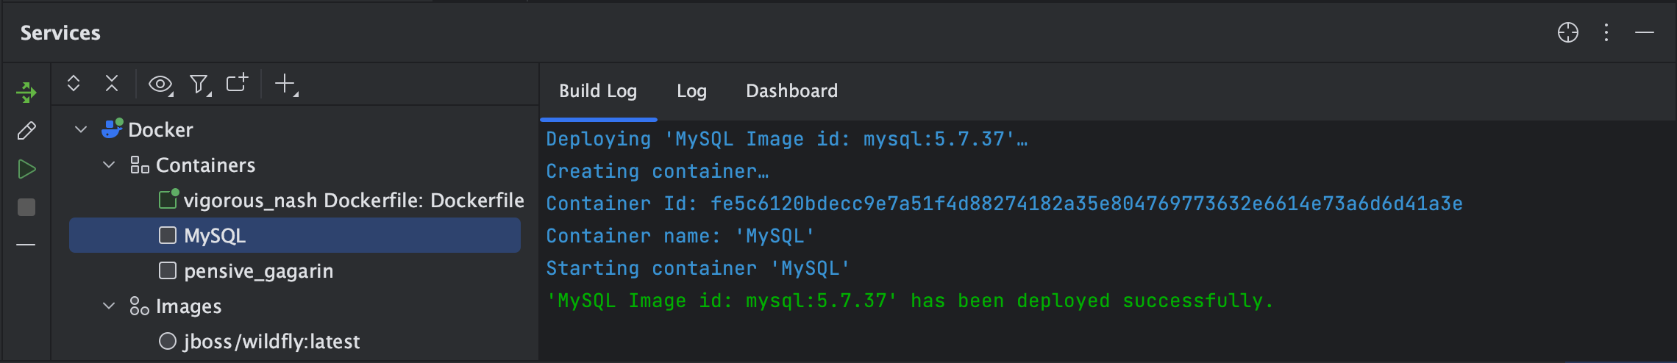The height and width of the screenshot is (363, 1677).
Task: Click the Deploy arrow icon in the sidebar
Action: coord(26,92)
